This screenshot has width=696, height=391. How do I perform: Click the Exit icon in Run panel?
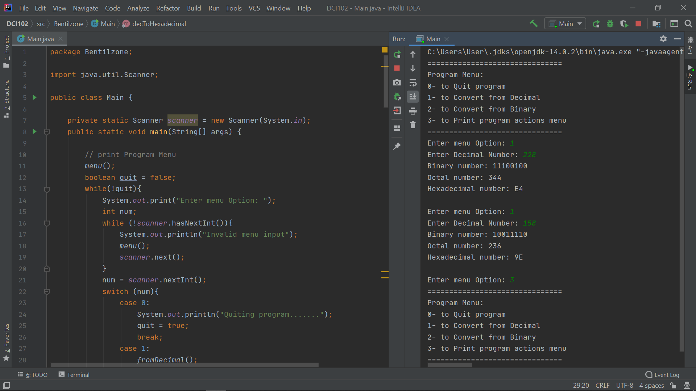click(397, 110)
